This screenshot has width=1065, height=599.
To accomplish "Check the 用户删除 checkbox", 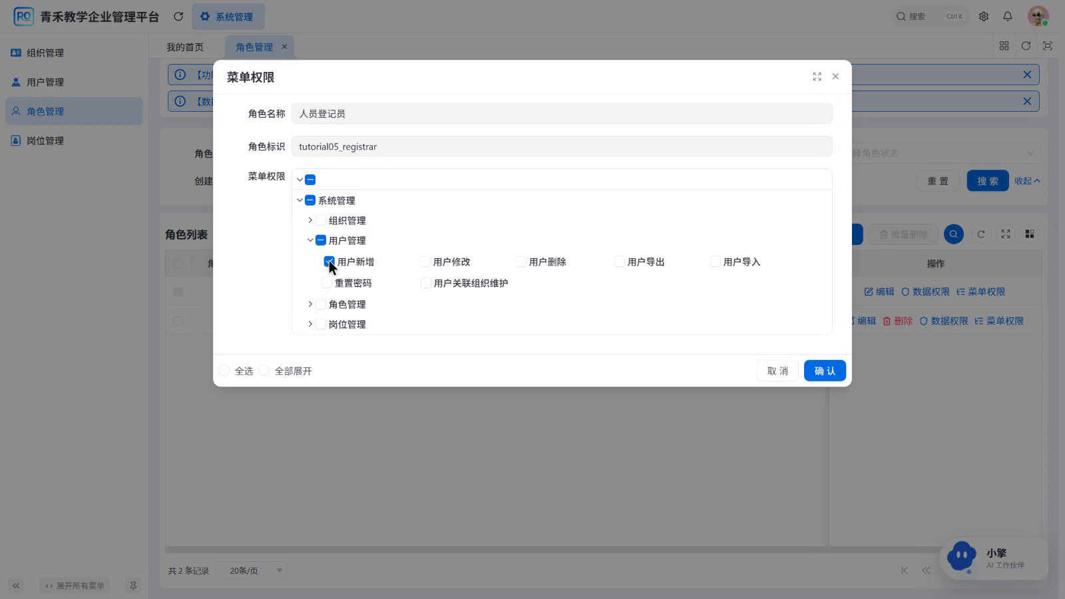I will (521, 262).
